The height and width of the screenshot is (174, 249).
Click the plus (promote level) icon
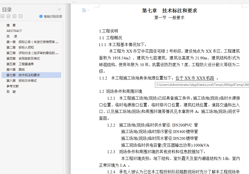click(x=14, y=16)
